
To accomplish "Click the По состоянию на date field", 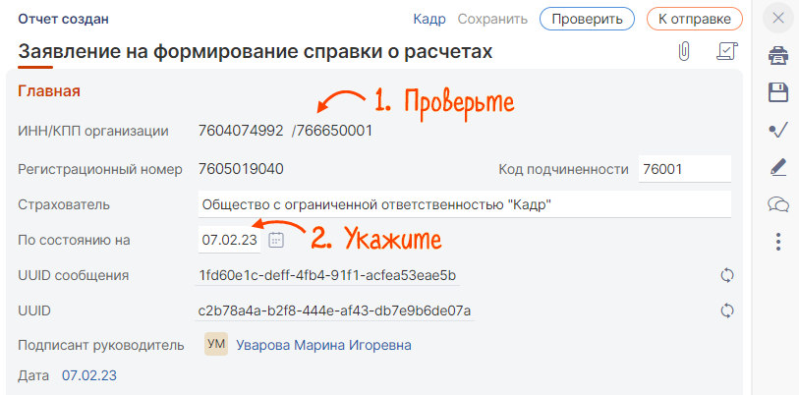I will [x=229, y=240].
